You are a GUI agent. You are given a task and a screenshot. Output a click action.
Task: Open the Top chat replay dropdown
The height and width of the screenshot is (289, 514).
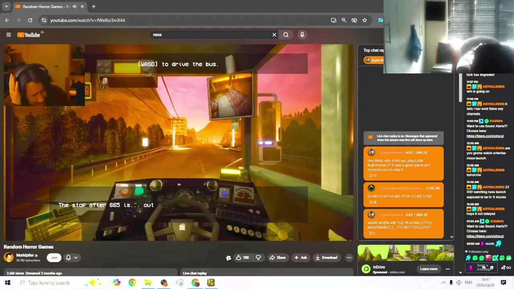tap(373, 50)
